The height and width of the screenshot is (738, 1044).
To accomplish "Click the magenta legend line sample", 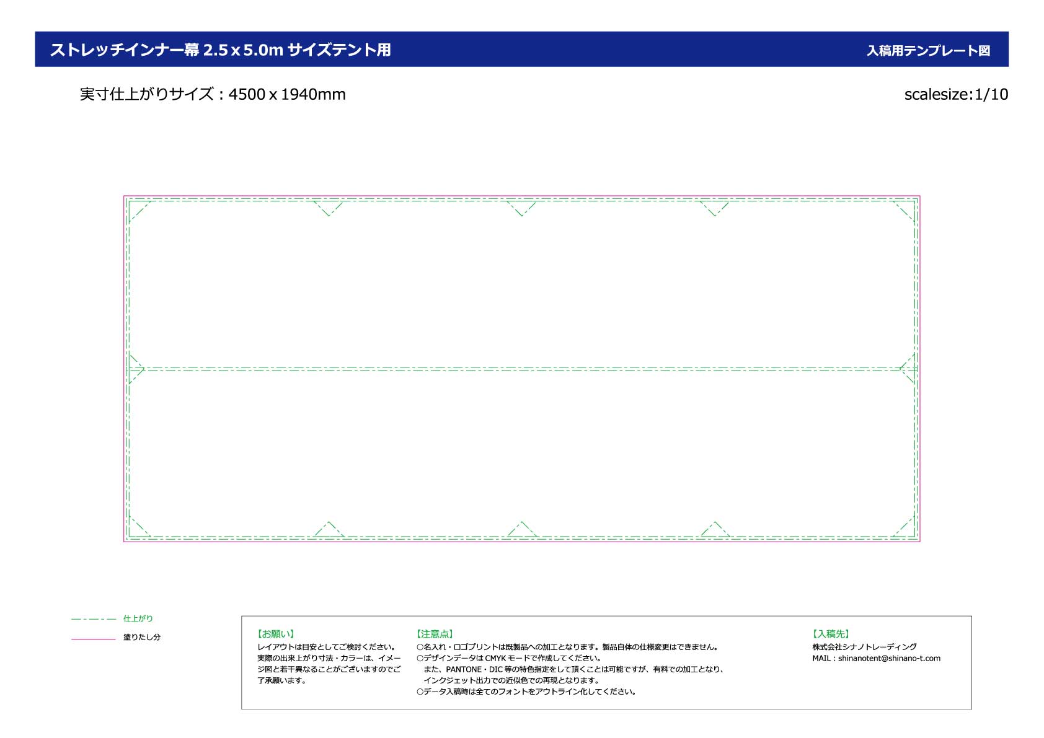I will tap(94, 638).
